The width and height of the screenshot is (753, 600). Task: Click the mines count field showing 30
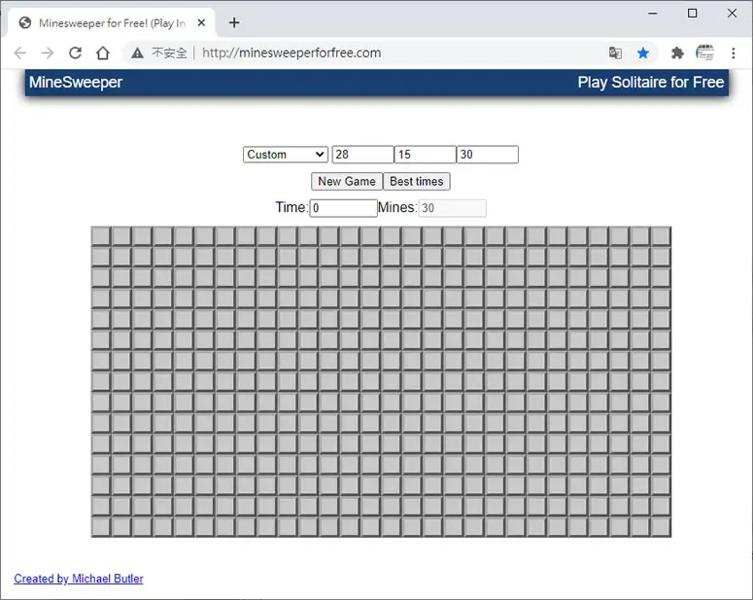488,155
